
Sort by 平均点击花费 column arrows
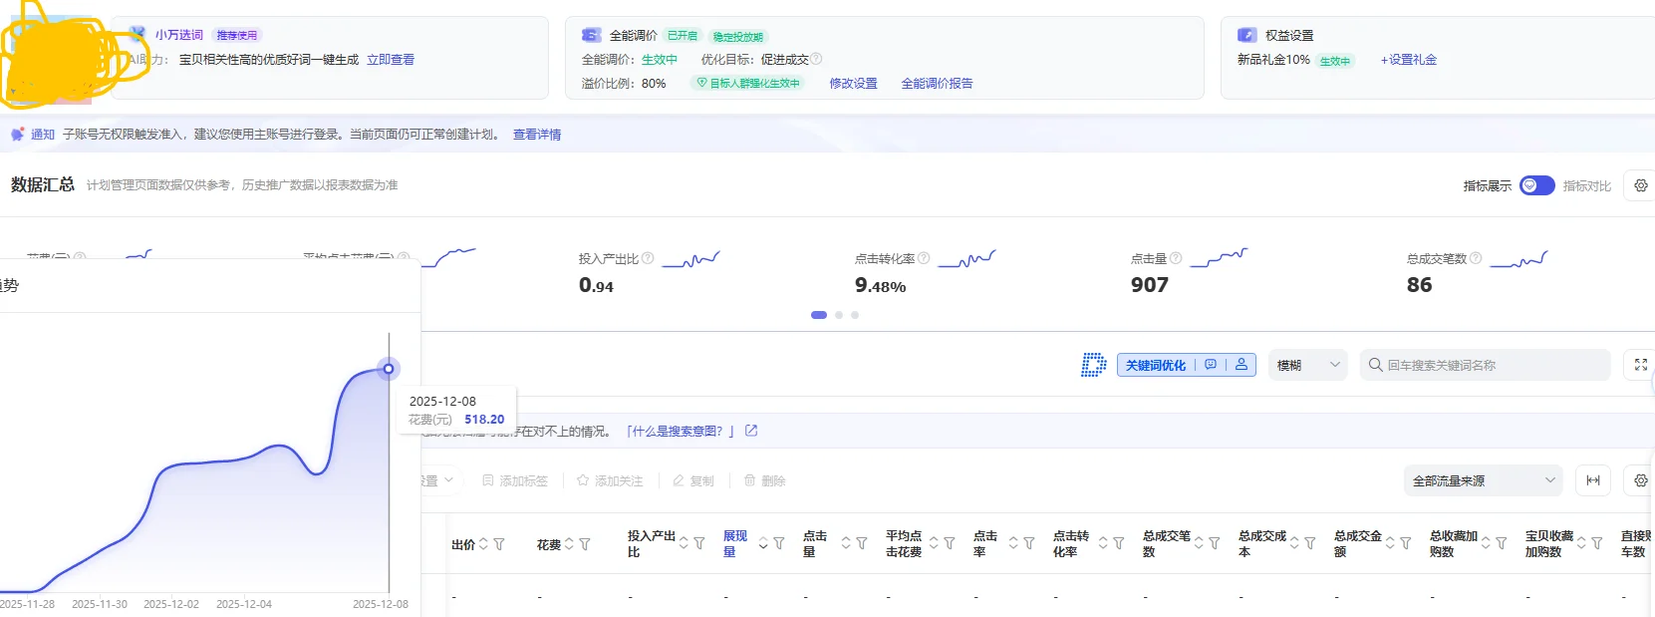(934, 543)
